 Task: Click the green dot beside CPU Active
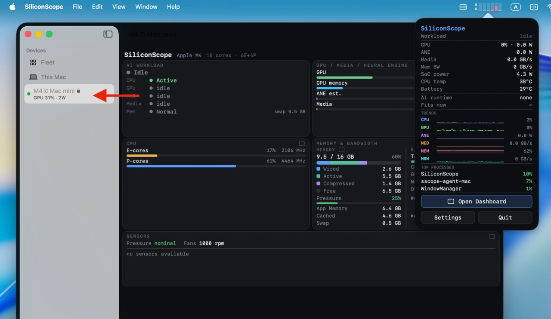[x=151, y=80]
